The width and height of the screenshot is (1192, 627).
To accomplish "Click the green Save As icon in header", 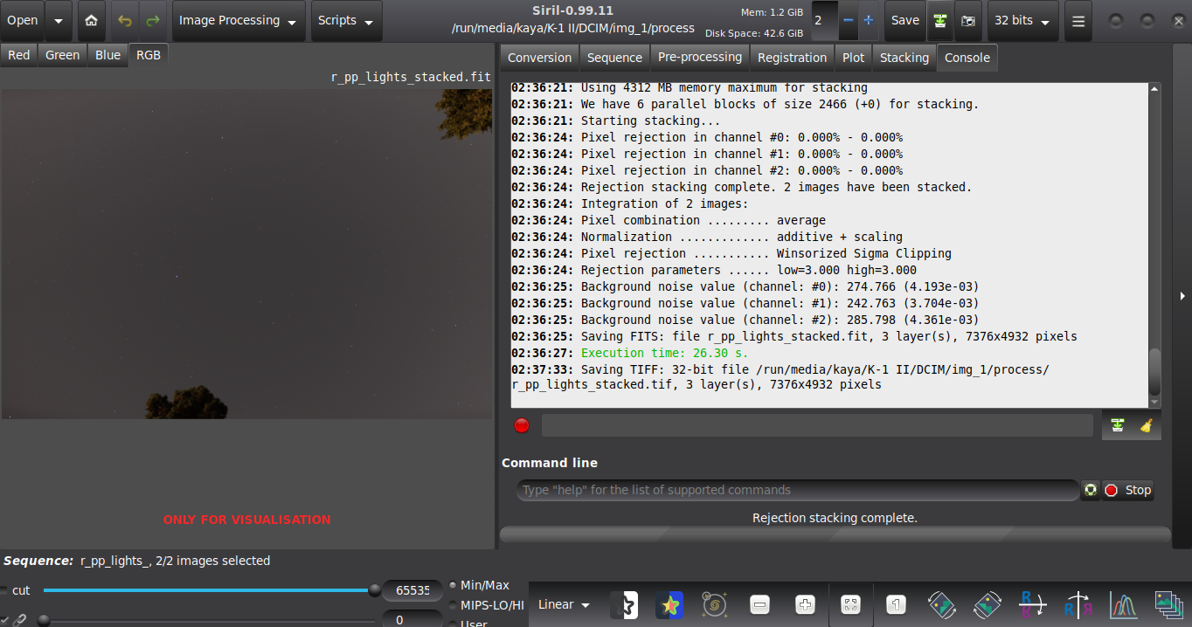I will click(x=940, y=21).
